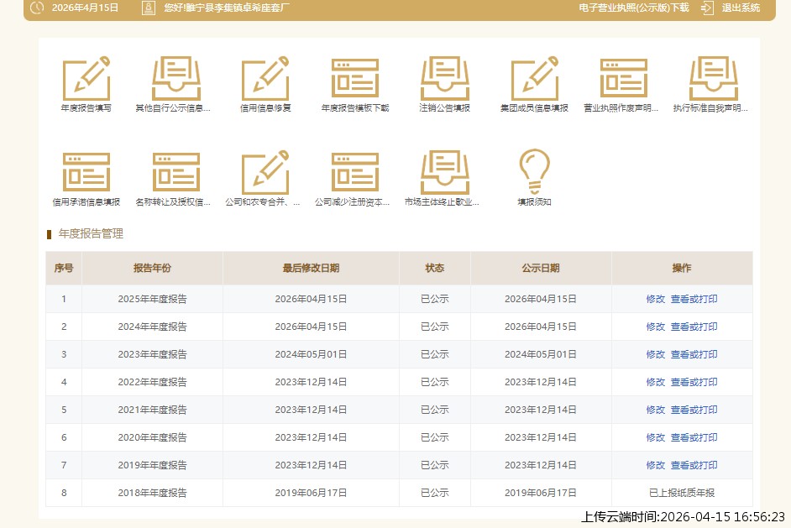Click the 报告年份 column header

click(x=152, y=269)
